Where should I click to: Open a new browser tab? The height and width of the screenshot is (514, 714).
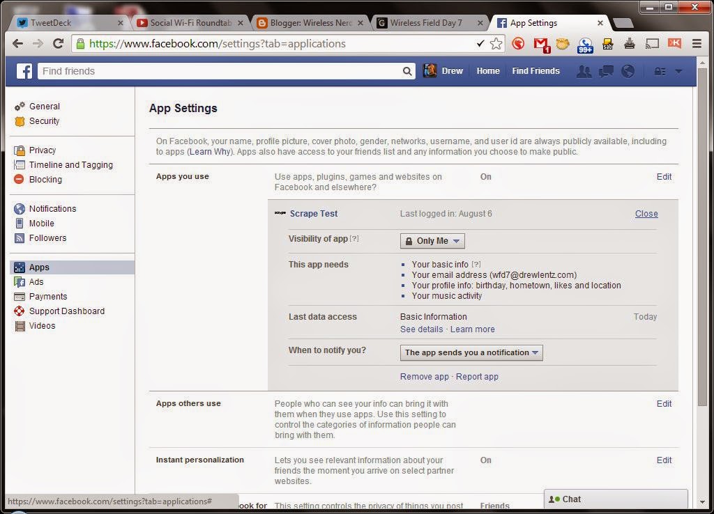pos(623,23)
